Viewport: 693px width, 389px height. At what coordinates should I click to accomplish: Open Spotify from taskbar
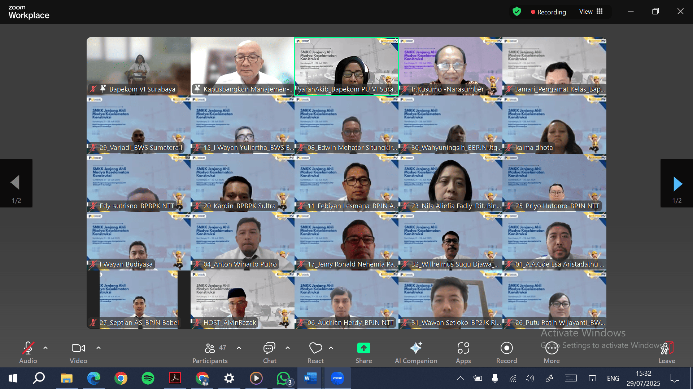point(148,378)
